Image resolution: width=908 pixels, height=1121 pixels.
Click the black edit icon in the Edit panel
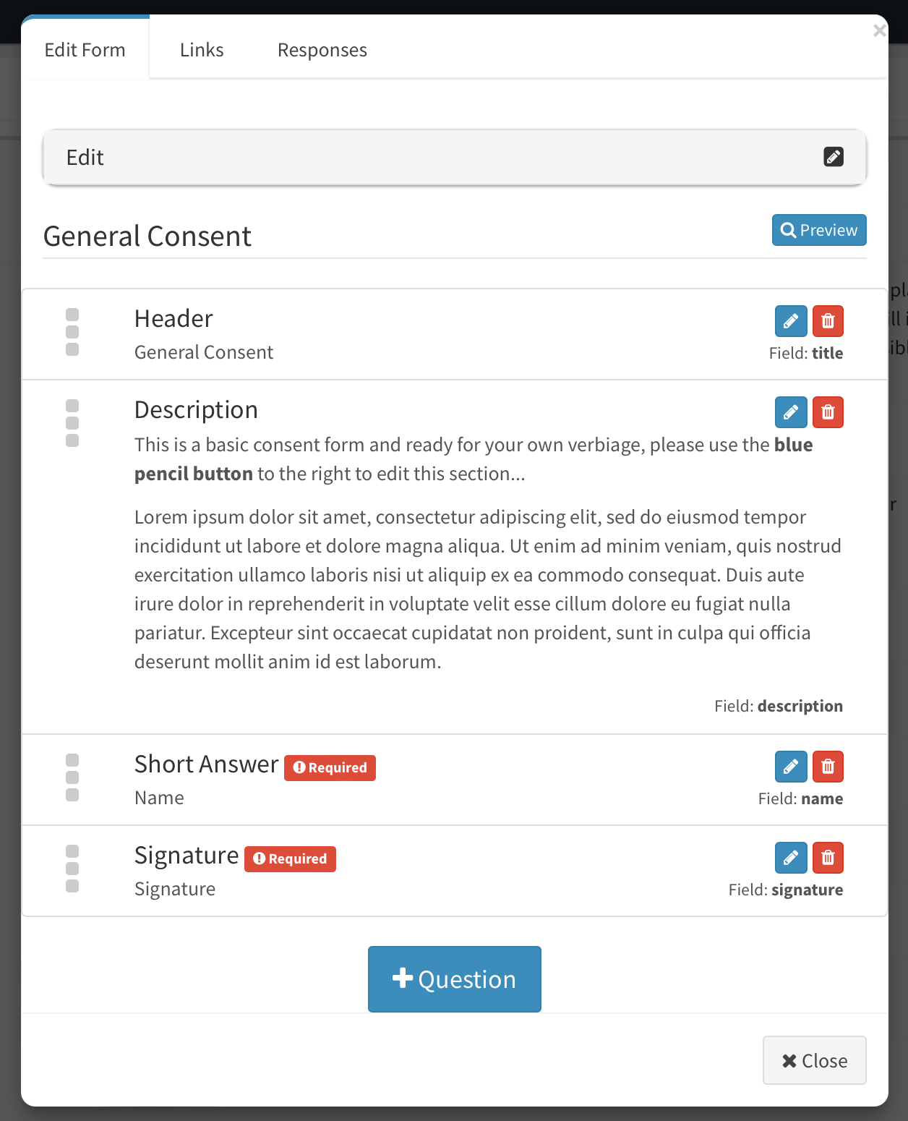pos(834,157)
